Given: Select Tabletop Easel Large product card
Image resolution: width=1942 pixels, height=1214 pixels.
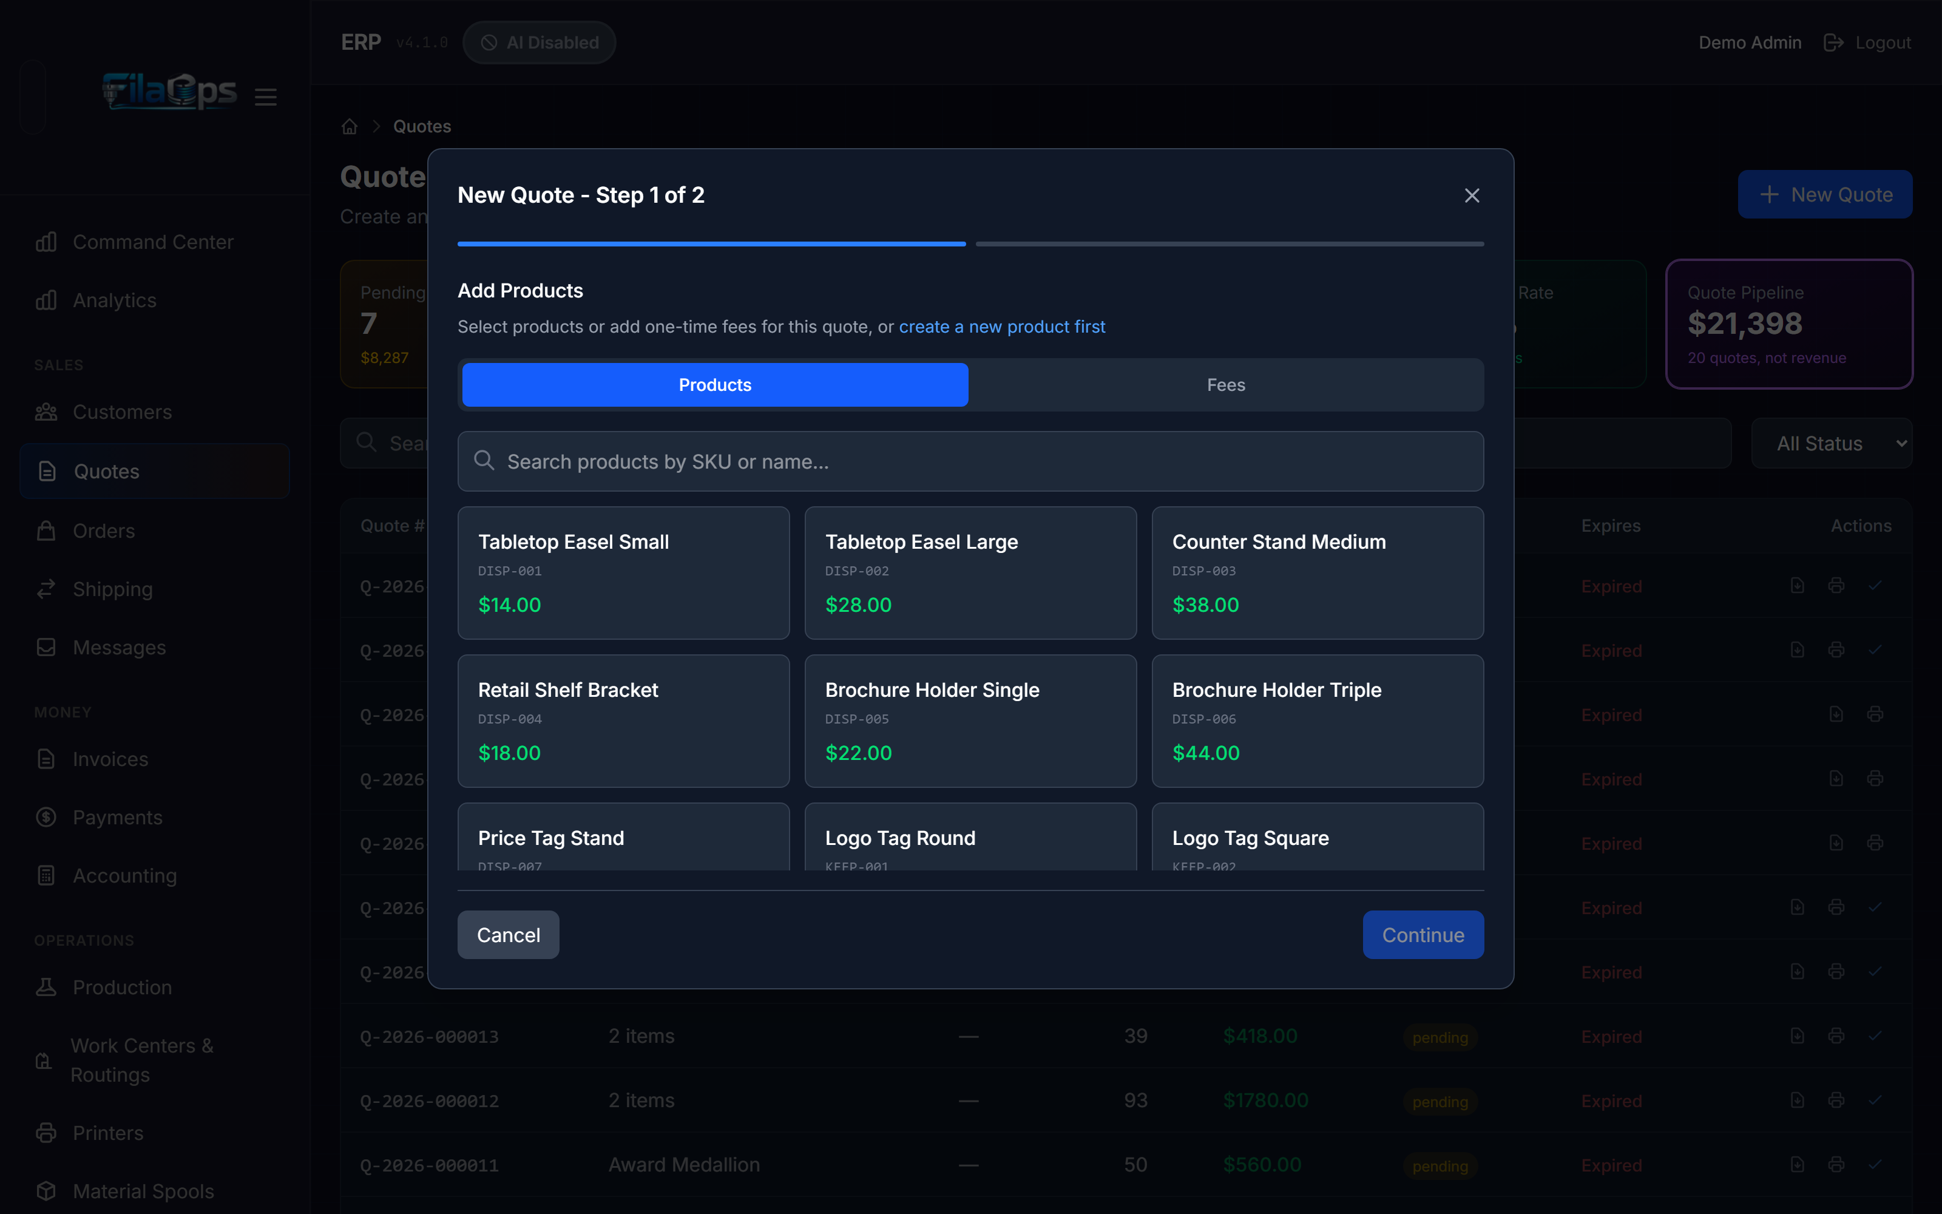Looking at the screenshot, I should pos(970,572).
